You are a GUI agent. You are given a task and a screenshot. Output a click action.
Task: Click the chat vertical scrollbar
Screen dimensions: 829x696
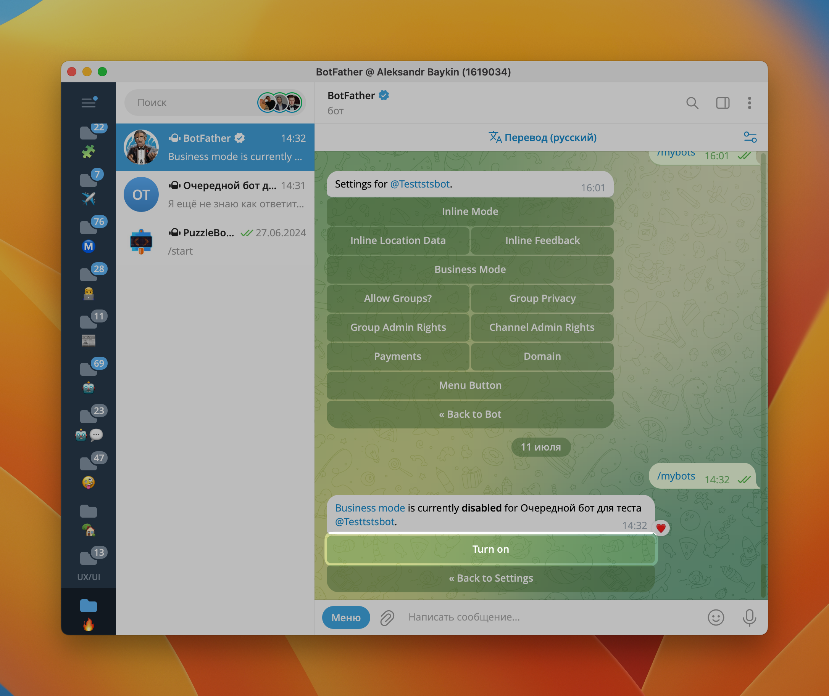(x=763, y=375)
